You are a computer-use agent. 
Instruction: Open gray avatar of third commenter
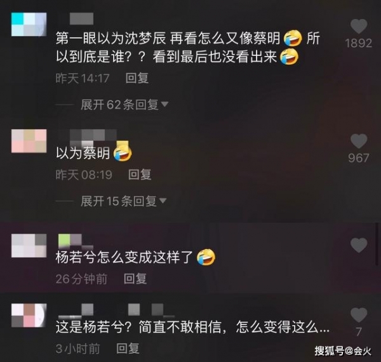[29, 246]
